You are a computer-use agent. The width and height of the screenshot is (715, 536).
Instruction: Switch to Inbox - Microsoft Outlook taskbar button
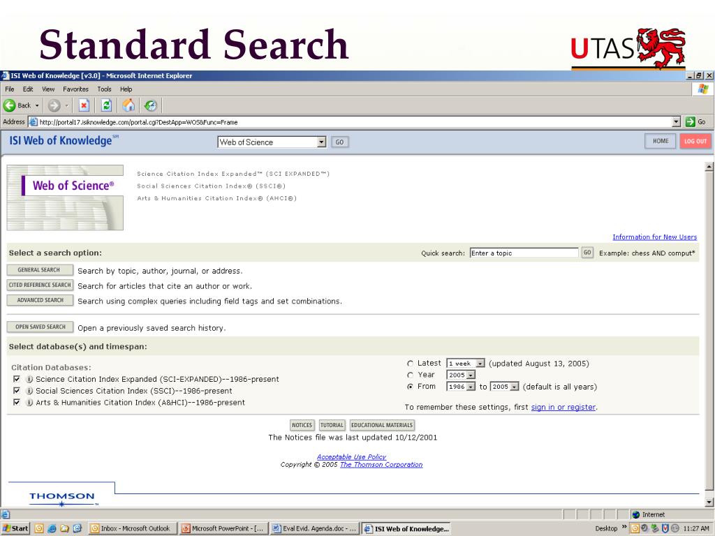point(132,529)
